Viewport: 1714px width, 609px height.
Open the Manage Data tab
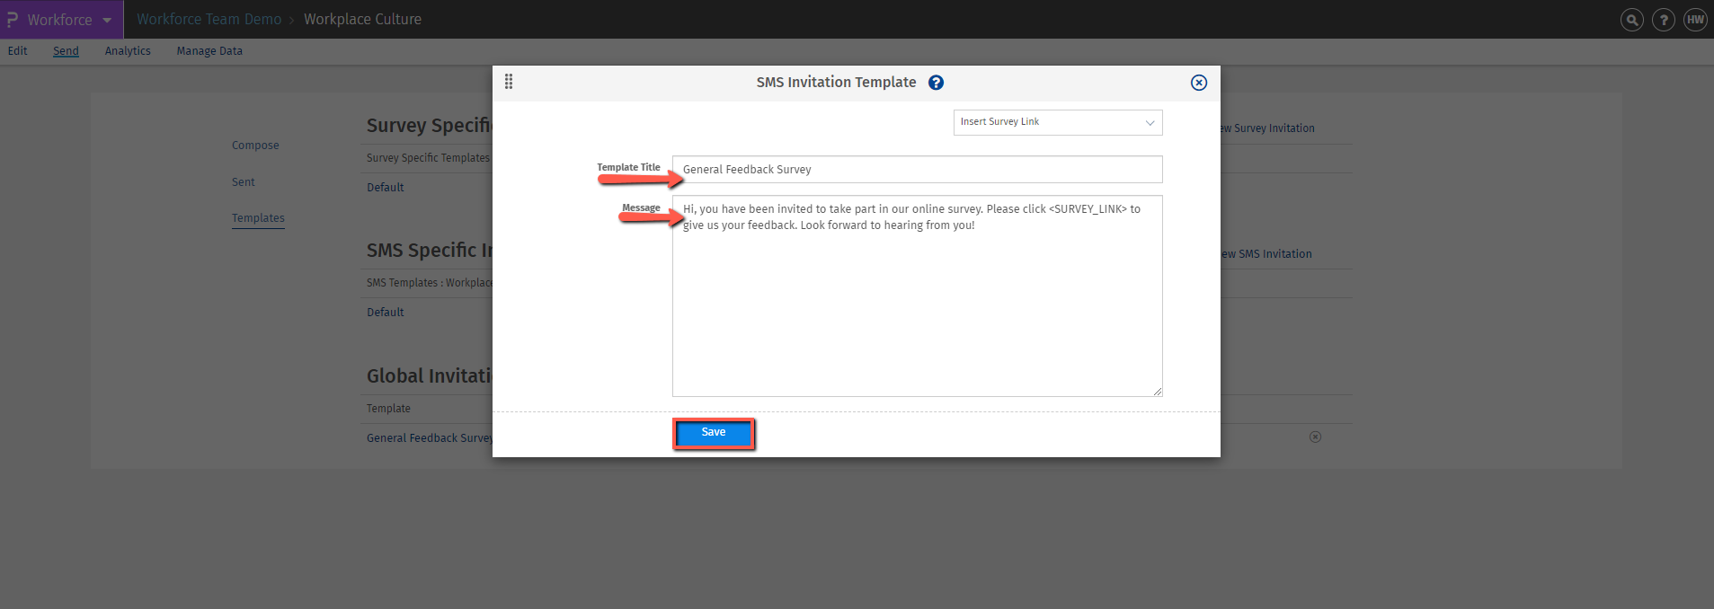[x=209, y=51]
